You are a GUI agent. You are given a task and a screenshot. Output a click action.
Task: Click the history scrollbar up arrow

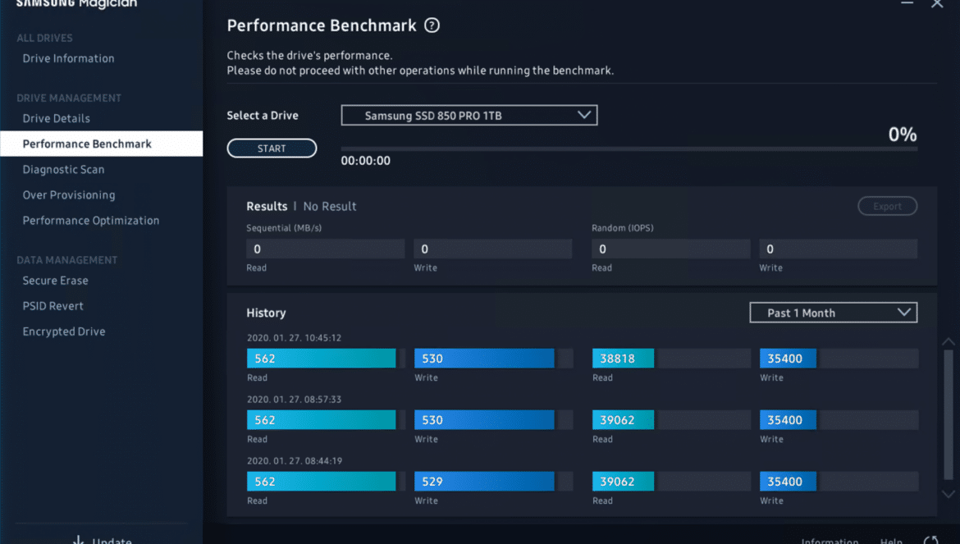point(948,341)
